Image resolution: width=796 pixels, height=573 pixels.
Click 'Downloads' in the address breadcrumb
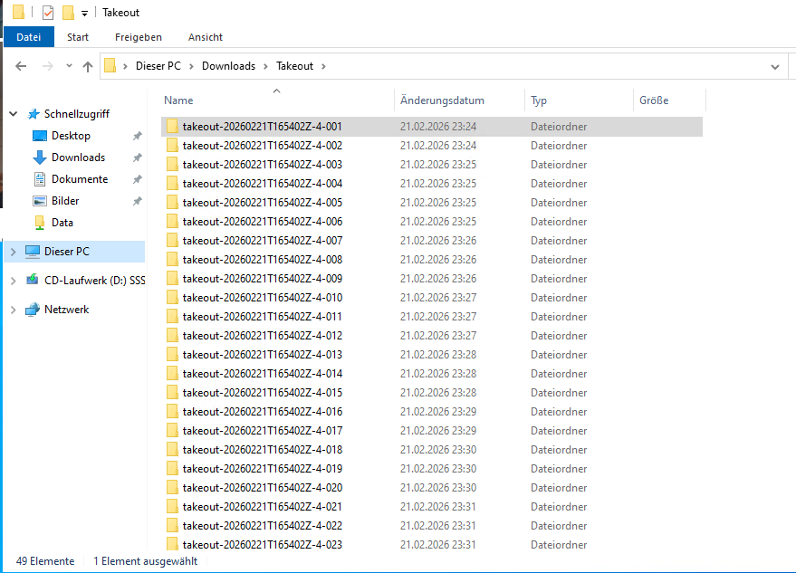(x=228, y=66)
